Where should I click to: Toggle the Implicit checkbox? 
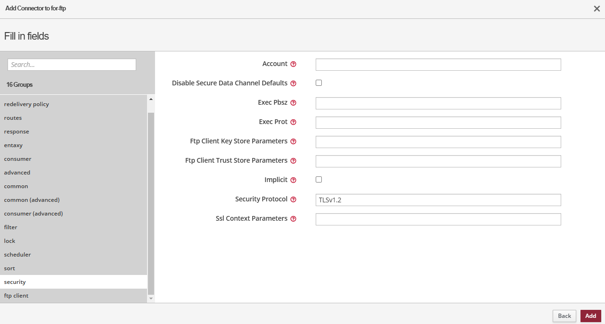(319, 180)
